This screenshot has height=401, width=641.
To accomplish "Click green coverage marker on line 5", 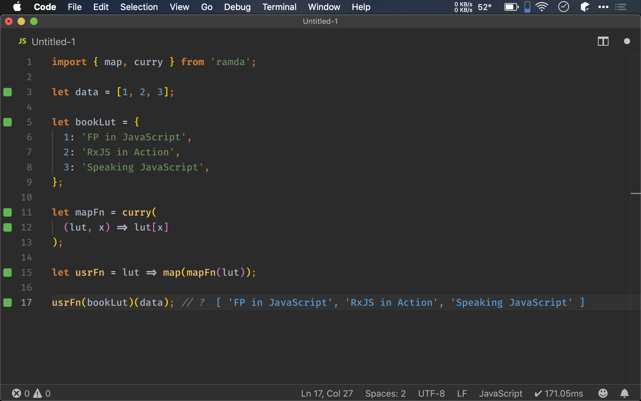I will tap(8, 122).
